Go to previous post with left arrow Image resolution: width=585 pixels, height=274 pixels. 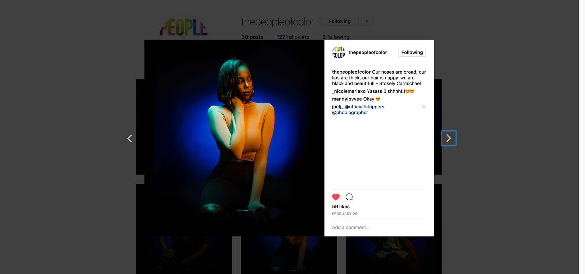[x=130, y=139]
